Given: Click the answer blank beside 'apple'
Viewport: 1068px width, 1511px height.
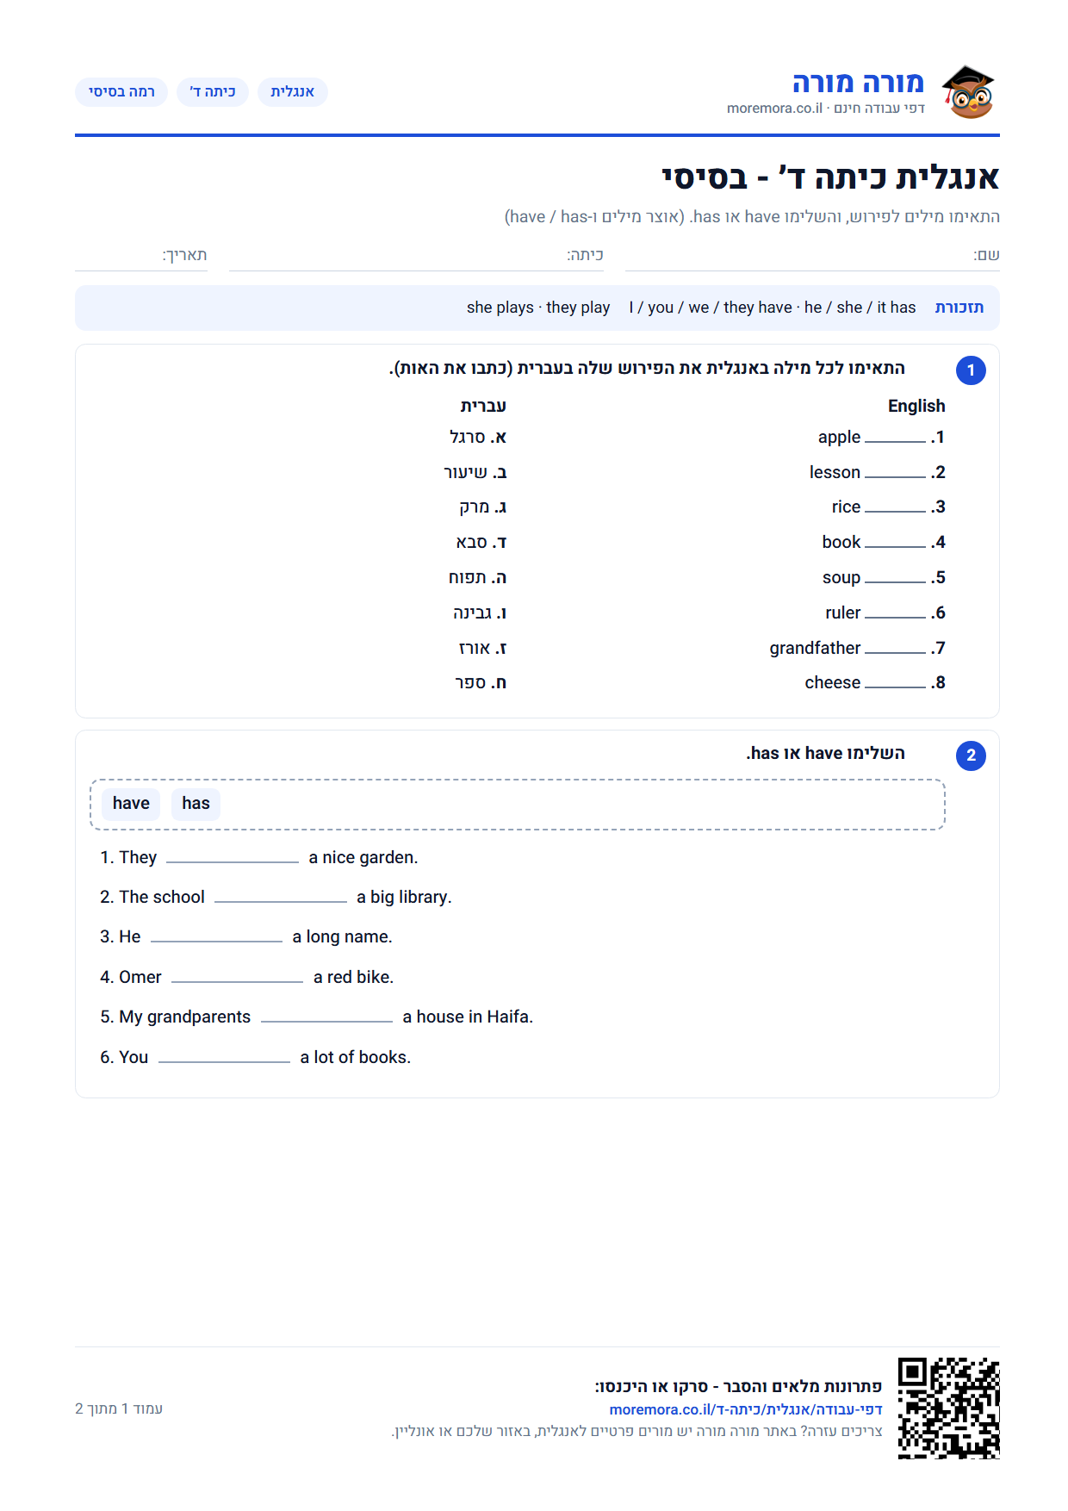Looking at the screenshot, I should tap(895, 439).
